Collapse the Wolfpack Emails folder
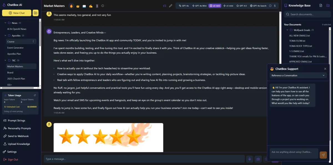The width and height of the screenshot is (333, 165). (287, 30)
